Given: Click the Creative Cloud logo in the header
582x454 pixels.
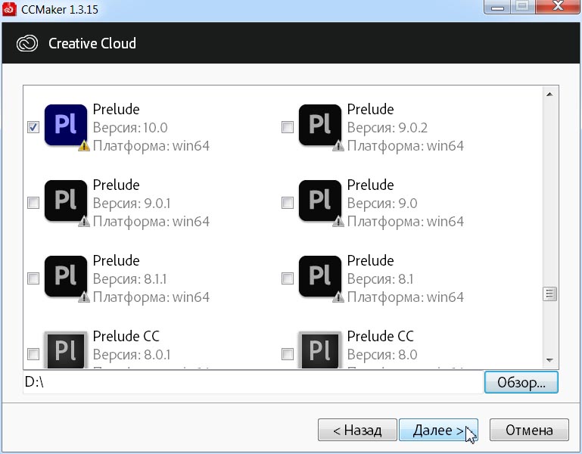Looking at the screenshot, I should pyautogui.click(x=27, y=43).
